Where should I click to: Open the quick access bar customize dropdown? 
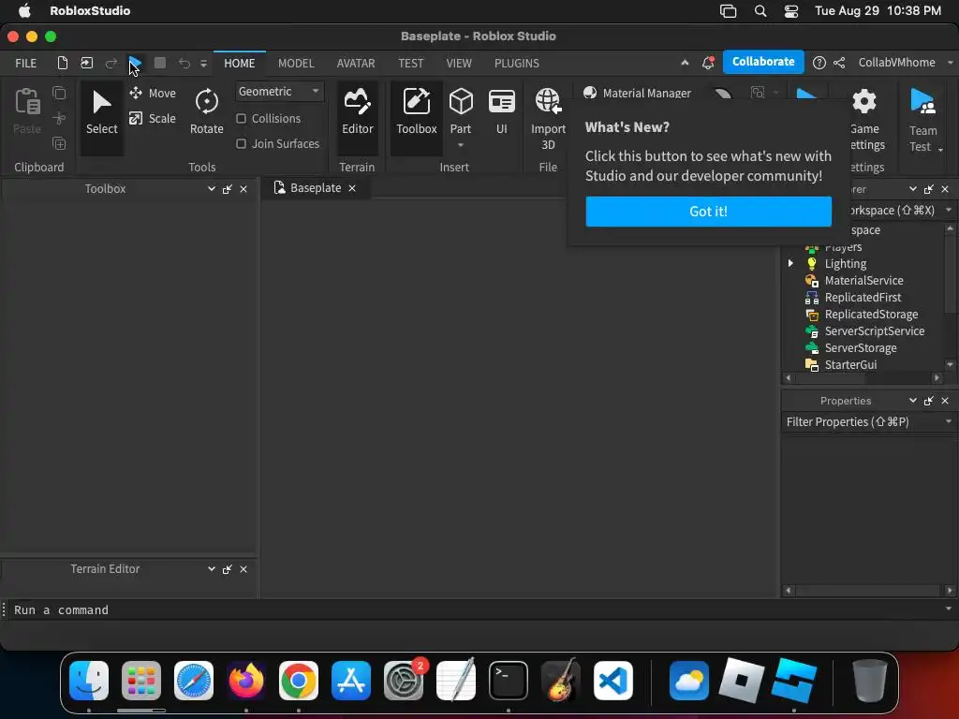coord(203,64)
